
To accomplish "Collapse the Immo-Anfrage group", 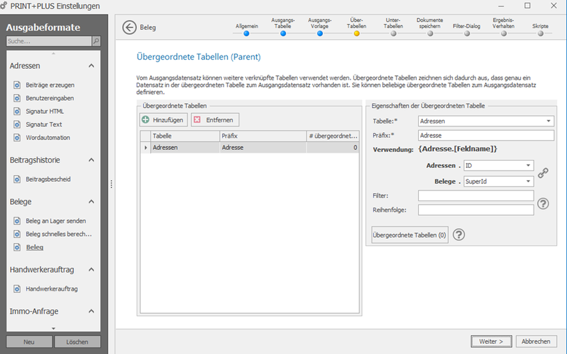I will pyautogui.click(x=91, y=311).
